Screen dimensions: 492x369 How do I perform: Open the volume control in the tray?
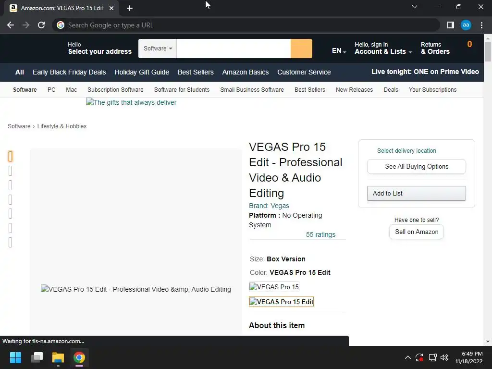click(x=444, y=357)
